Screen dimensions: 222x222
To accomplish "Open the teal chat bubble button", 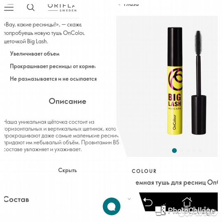I will tap(111, 206).
